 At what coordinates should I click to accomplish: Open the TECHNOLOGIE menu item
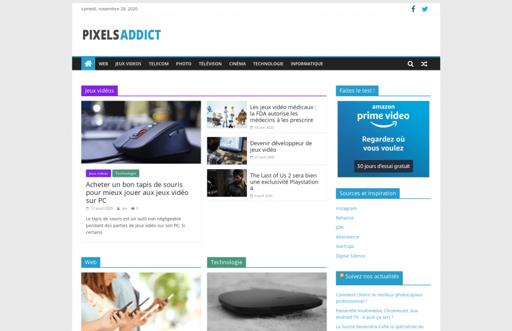coord(268,64)
